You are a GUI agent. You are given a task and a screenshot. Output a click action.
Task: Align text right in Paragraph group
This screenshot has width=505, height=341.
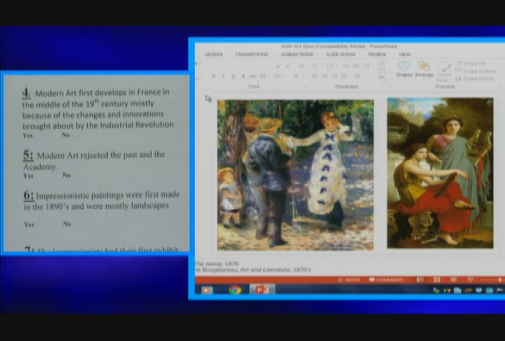click(x=335, y=76)
